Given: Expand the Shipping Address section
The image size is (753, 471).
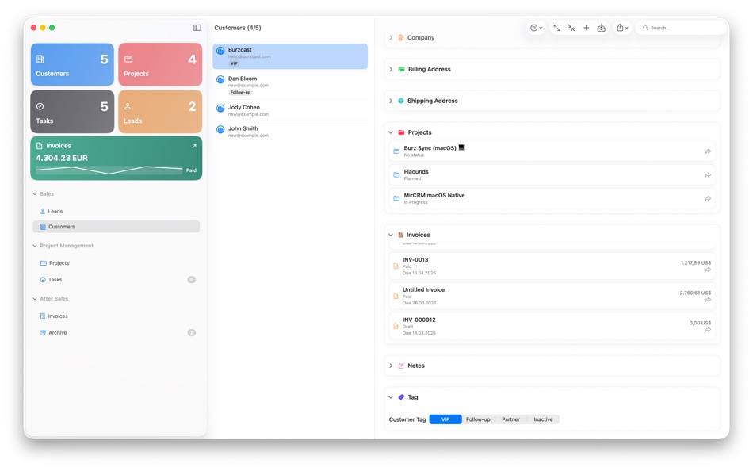Looking at the screenshot, I should [x=391, y=101].
